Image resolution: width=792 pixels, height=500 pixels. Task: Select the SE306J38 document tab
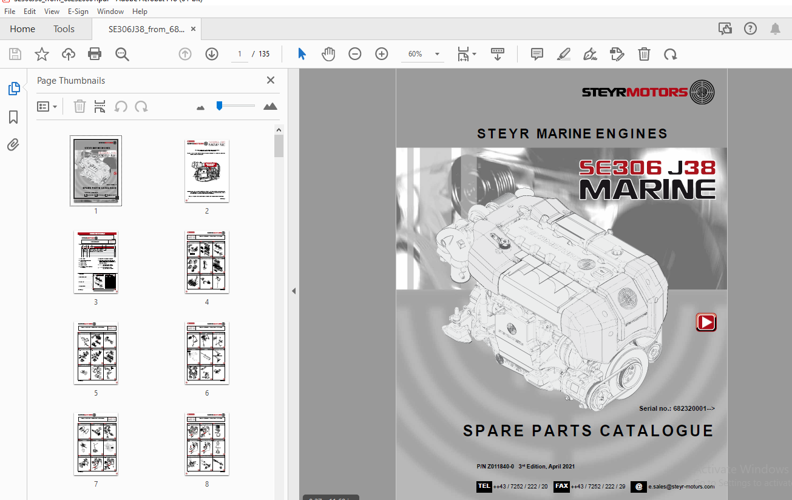click(146, 29)
